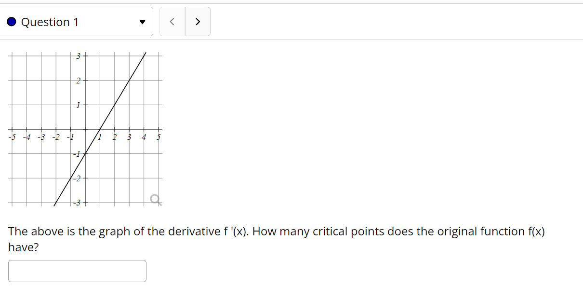
Task: Select the Question 1 selector label
Action: tap(50, 22)
